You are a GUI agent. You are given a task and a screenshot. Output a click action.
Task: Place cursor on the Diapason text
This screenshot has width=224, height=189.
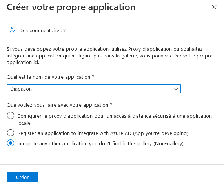tap(21, 89)
